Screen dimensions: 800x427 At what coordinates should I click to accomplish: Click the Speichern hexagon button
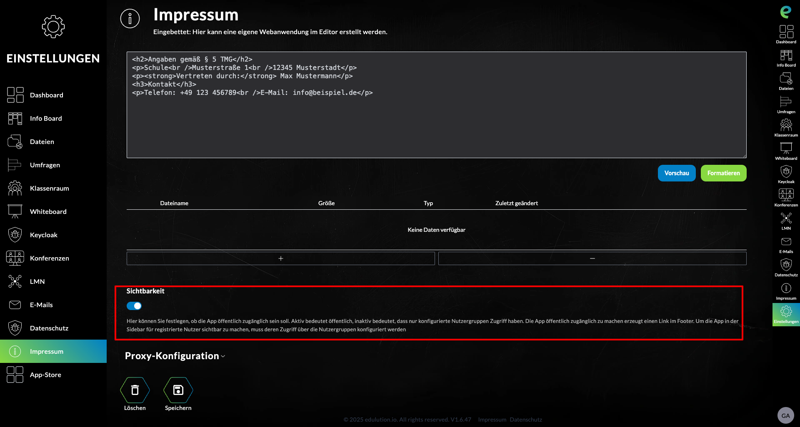coord(178,390)
